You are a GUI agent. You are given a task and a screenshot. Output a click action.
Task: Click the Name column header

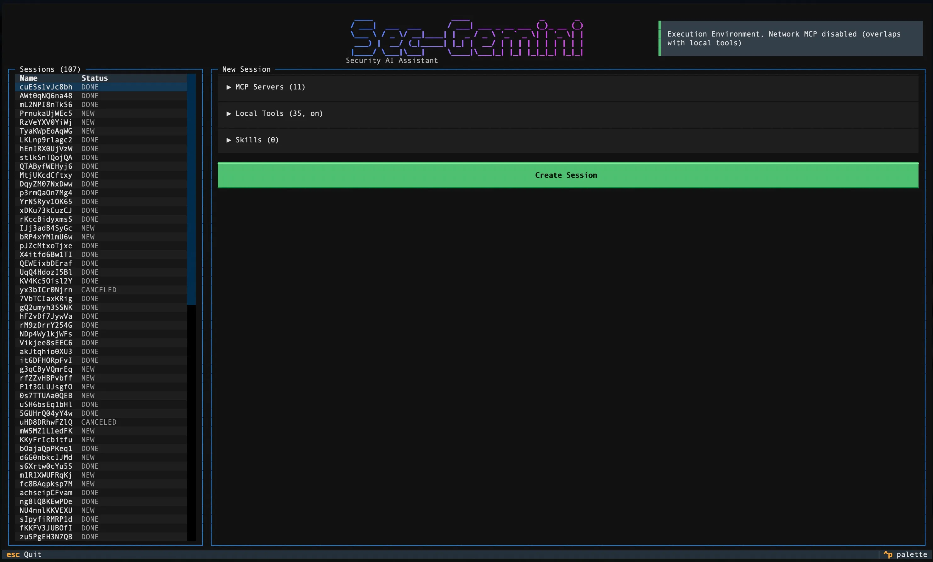29,78
